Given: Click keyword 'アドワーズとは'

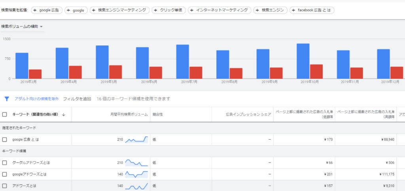Looking at the screenshot, I should [23, 185].
